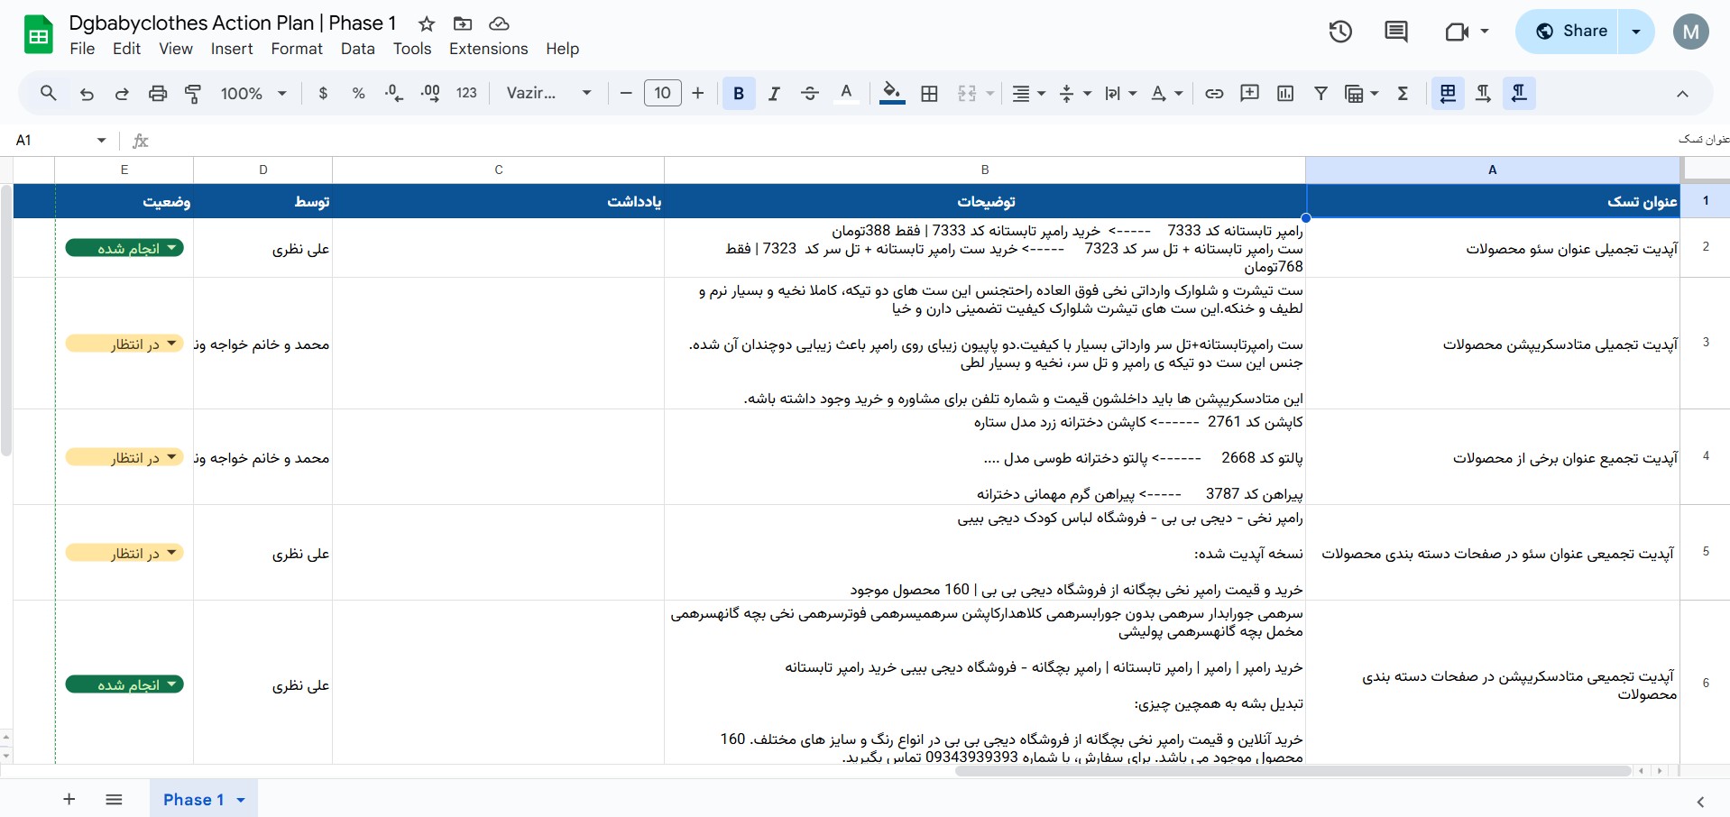This screenshot has height=817, width=1730.
Task: Toggle strikethrough formatting
Action: 809,93
